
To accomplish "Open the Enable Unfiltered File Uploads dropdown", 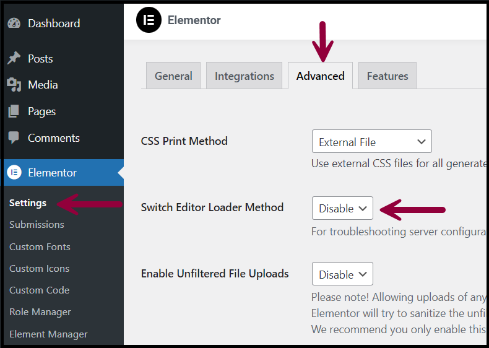I will coord(342,274).
